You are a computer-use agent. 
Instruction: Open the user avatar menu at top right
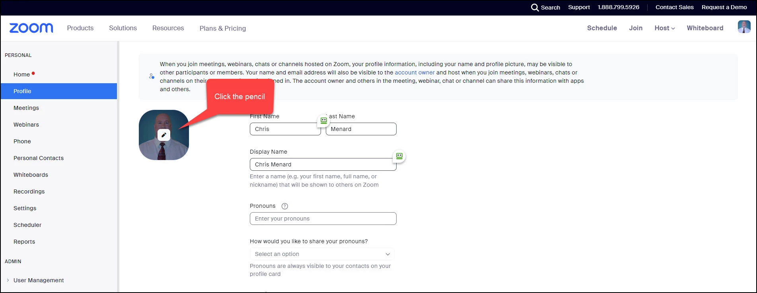click(744, 27)
